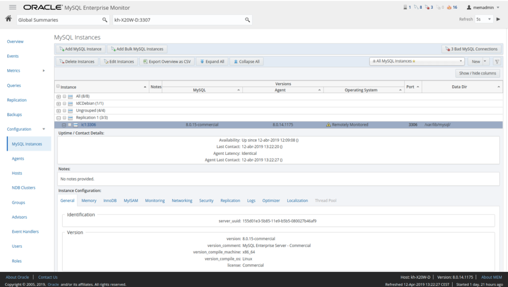Click the filter funnel icon
This screenshot has width=508, height=287.
click(x=497, y=62)
